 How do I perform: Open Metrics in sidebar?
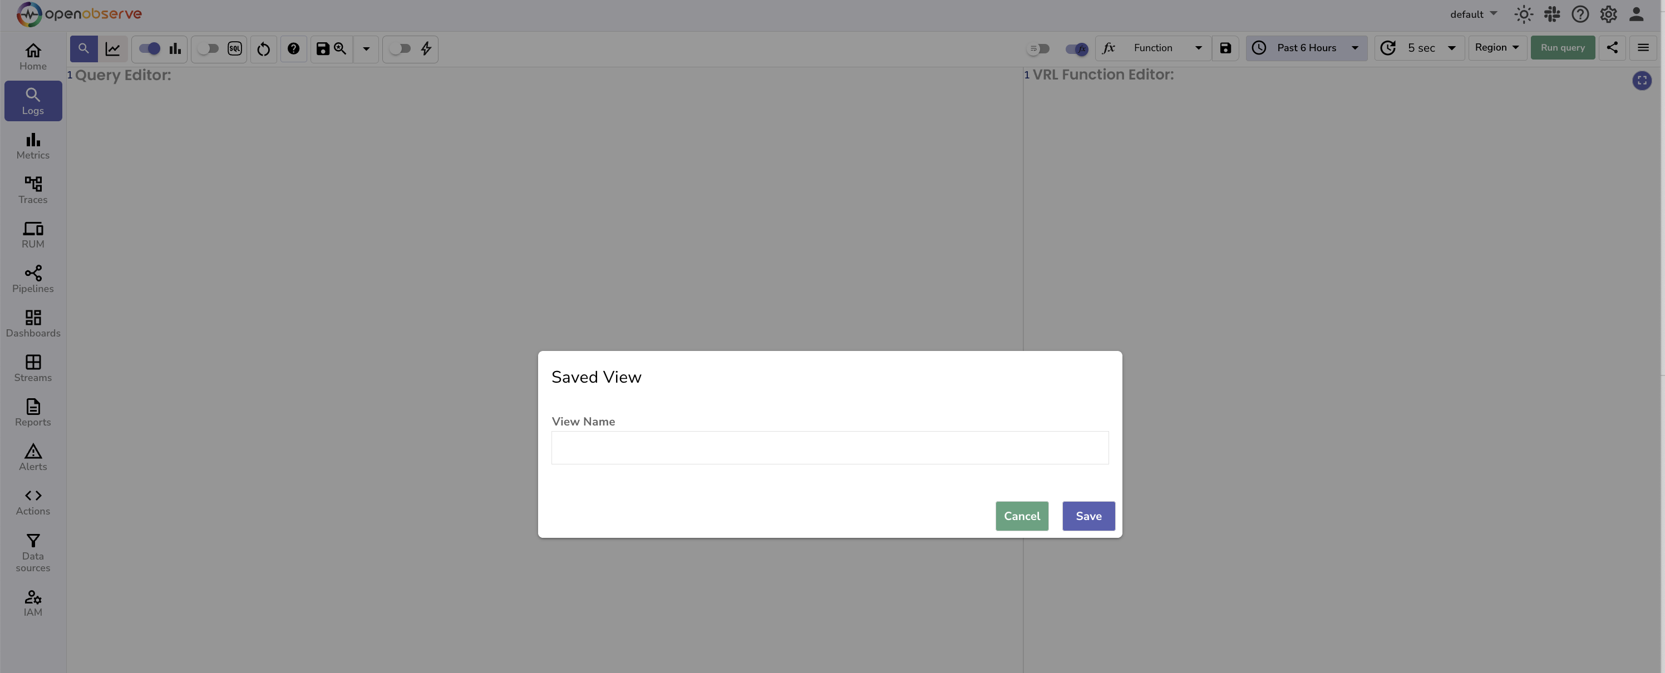(x=33, y=145)
